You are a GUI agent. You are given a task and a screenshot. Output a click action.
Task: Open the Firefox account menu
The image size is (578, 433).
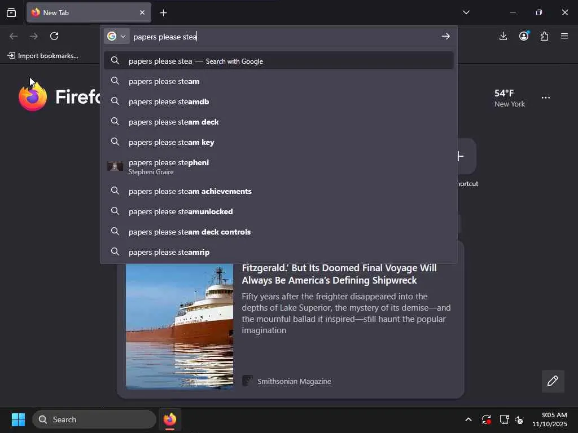pos(524,36)
